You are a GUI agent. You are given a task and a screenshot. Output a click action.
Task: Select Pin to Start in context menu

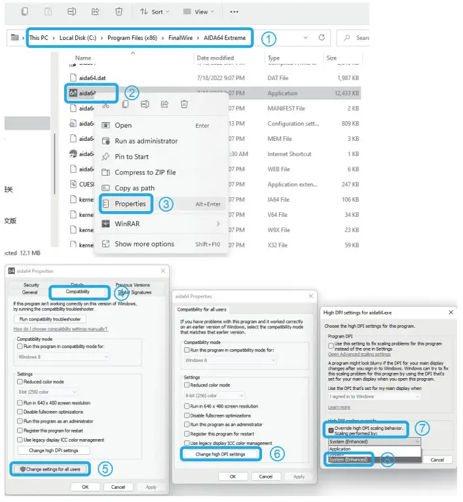click(x=161, y=157)
